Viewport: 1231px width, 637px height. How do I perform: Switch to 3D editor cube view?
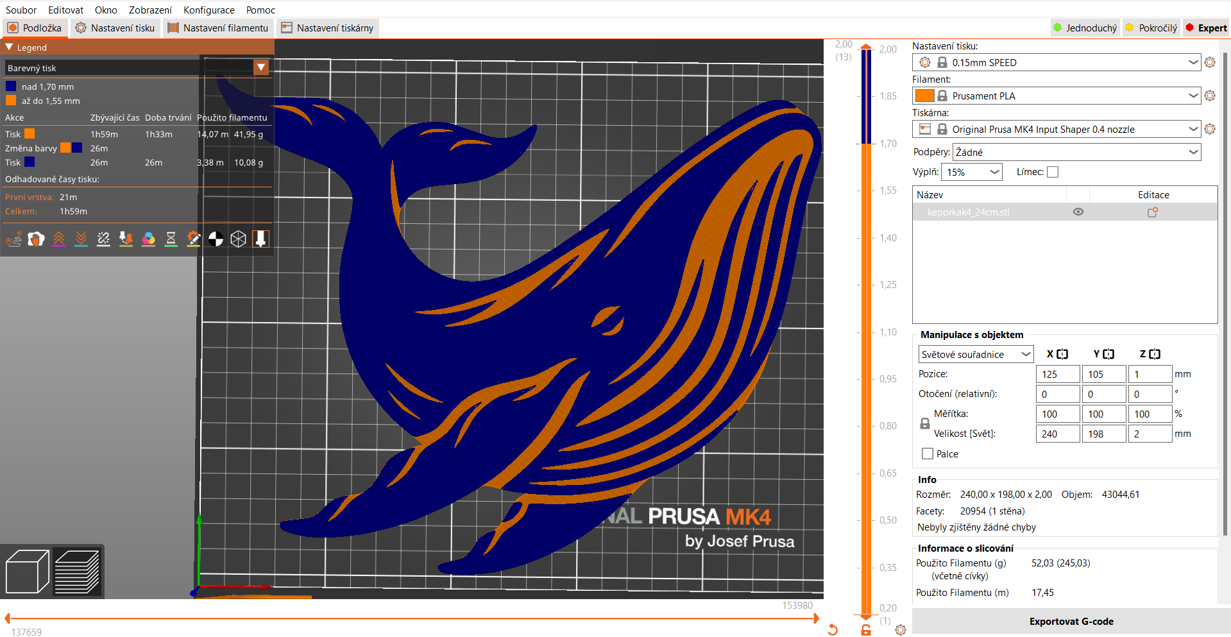click(27, 572)
